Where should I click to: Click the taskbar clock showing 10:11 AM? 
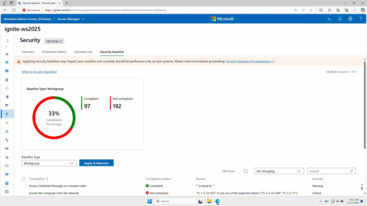tap(353, 201)
